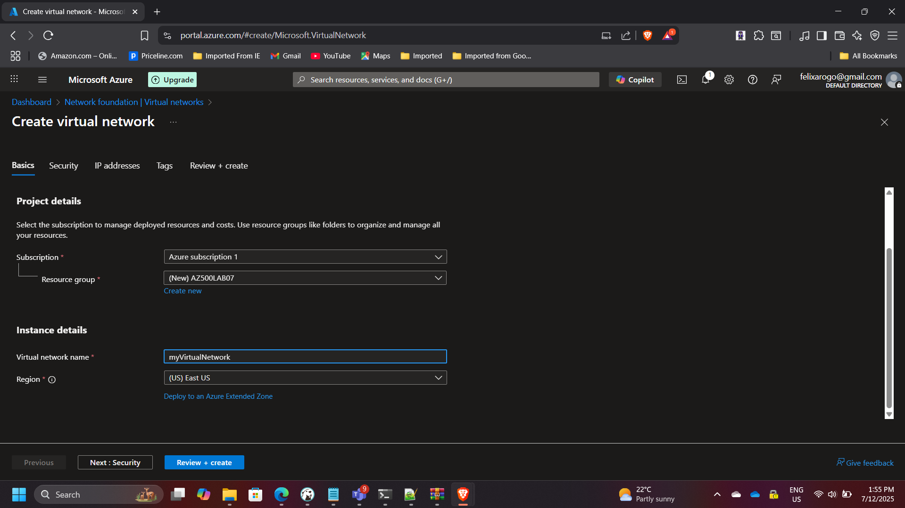Open the portal menu hamburger icon
This screenshot has width=905, height=508.
pos(42,80)
